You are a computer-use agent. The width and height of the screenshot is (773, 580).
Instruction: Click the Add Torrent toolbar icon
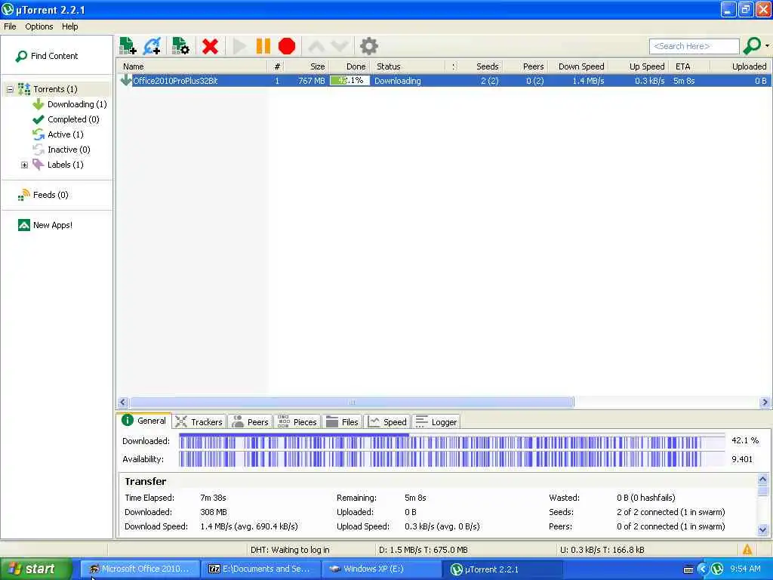pos(128,46)
